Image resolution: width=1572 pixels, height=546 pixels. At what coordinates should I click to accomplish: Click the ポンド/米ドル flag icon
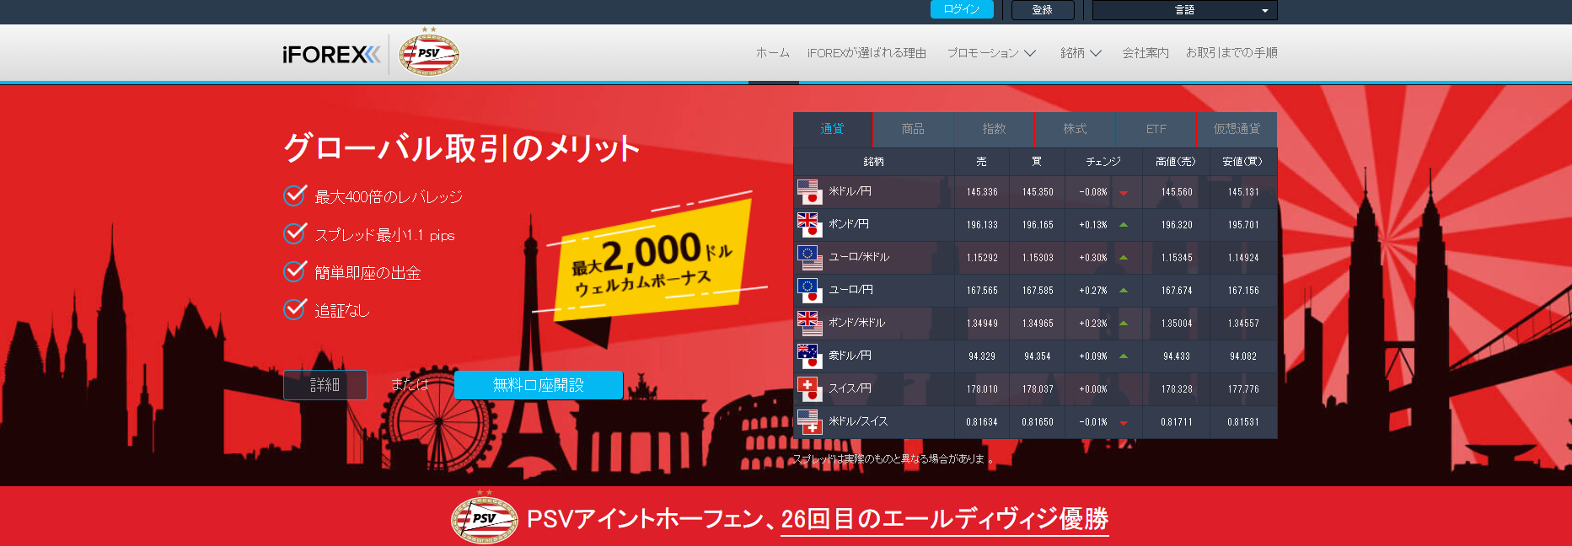[809, 324]
